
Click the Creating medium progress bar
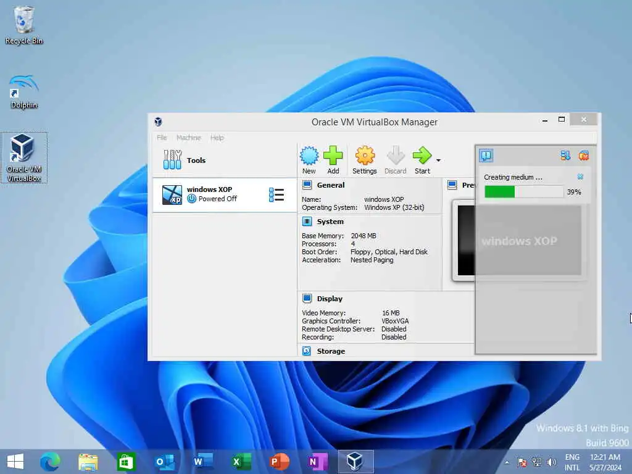click(524, 192)
